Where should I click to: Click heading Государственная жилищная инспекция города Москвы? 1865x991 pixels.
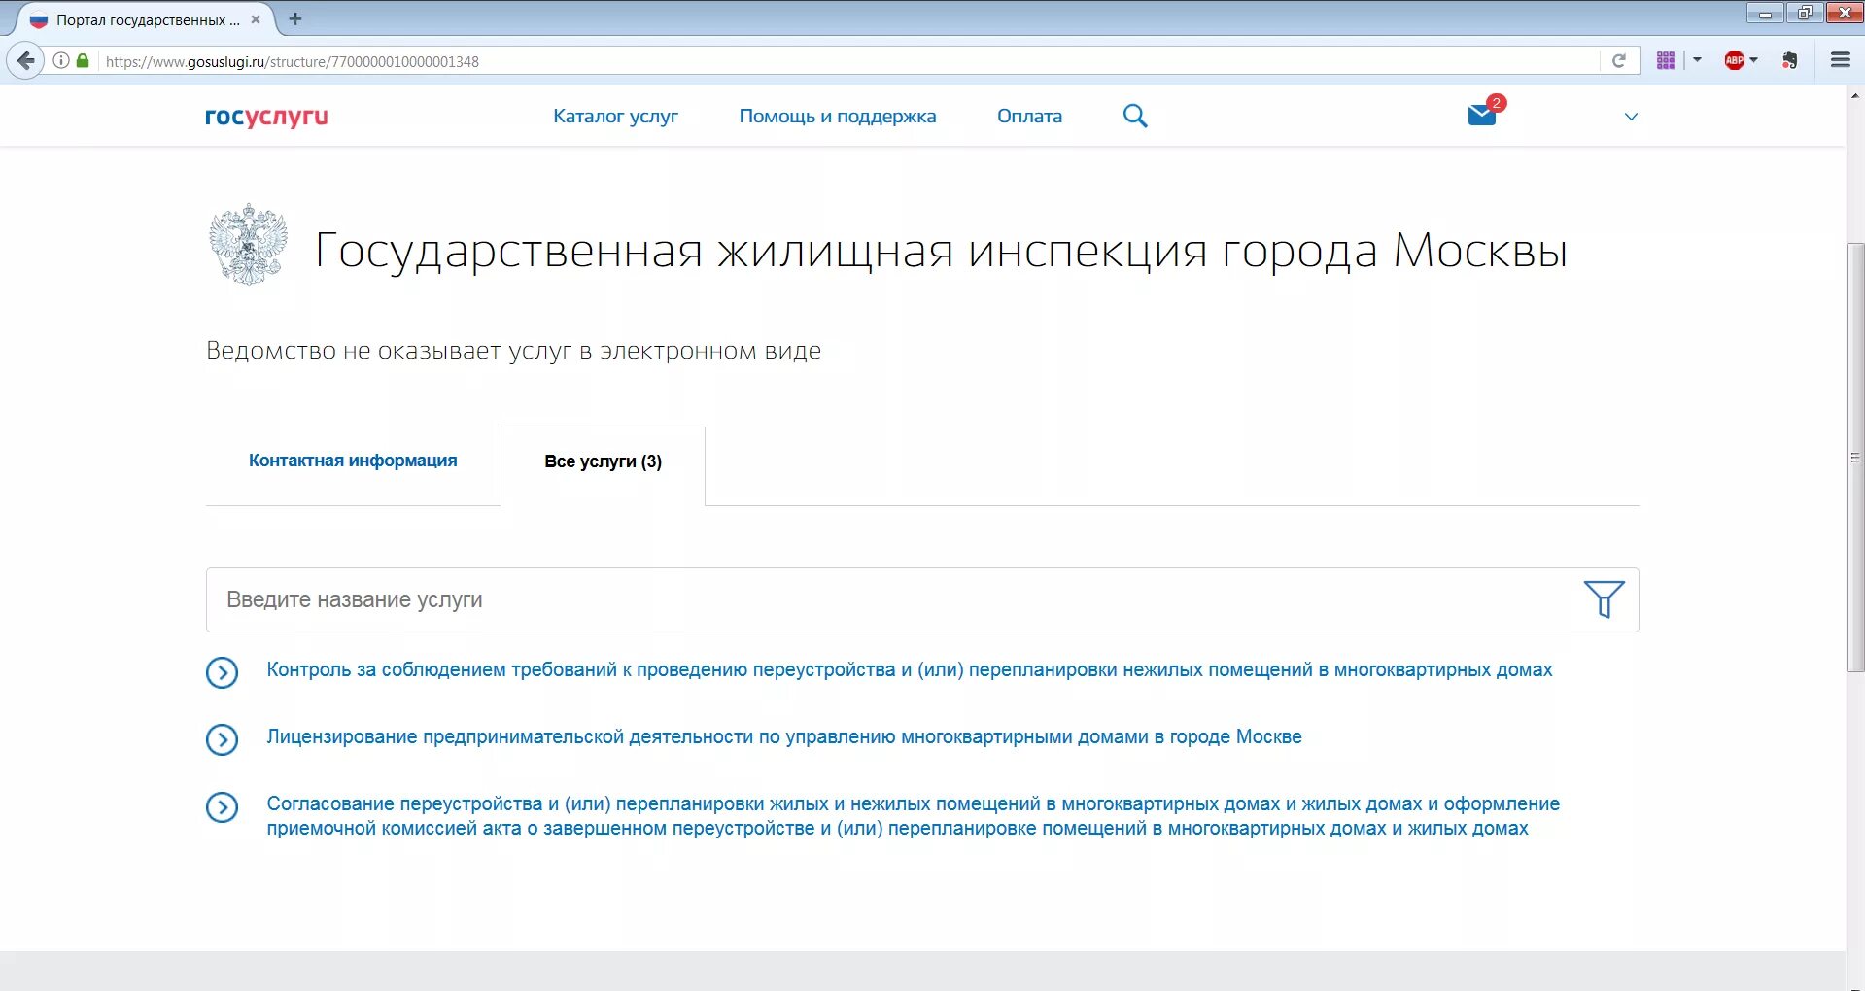[x=941, y=251]
